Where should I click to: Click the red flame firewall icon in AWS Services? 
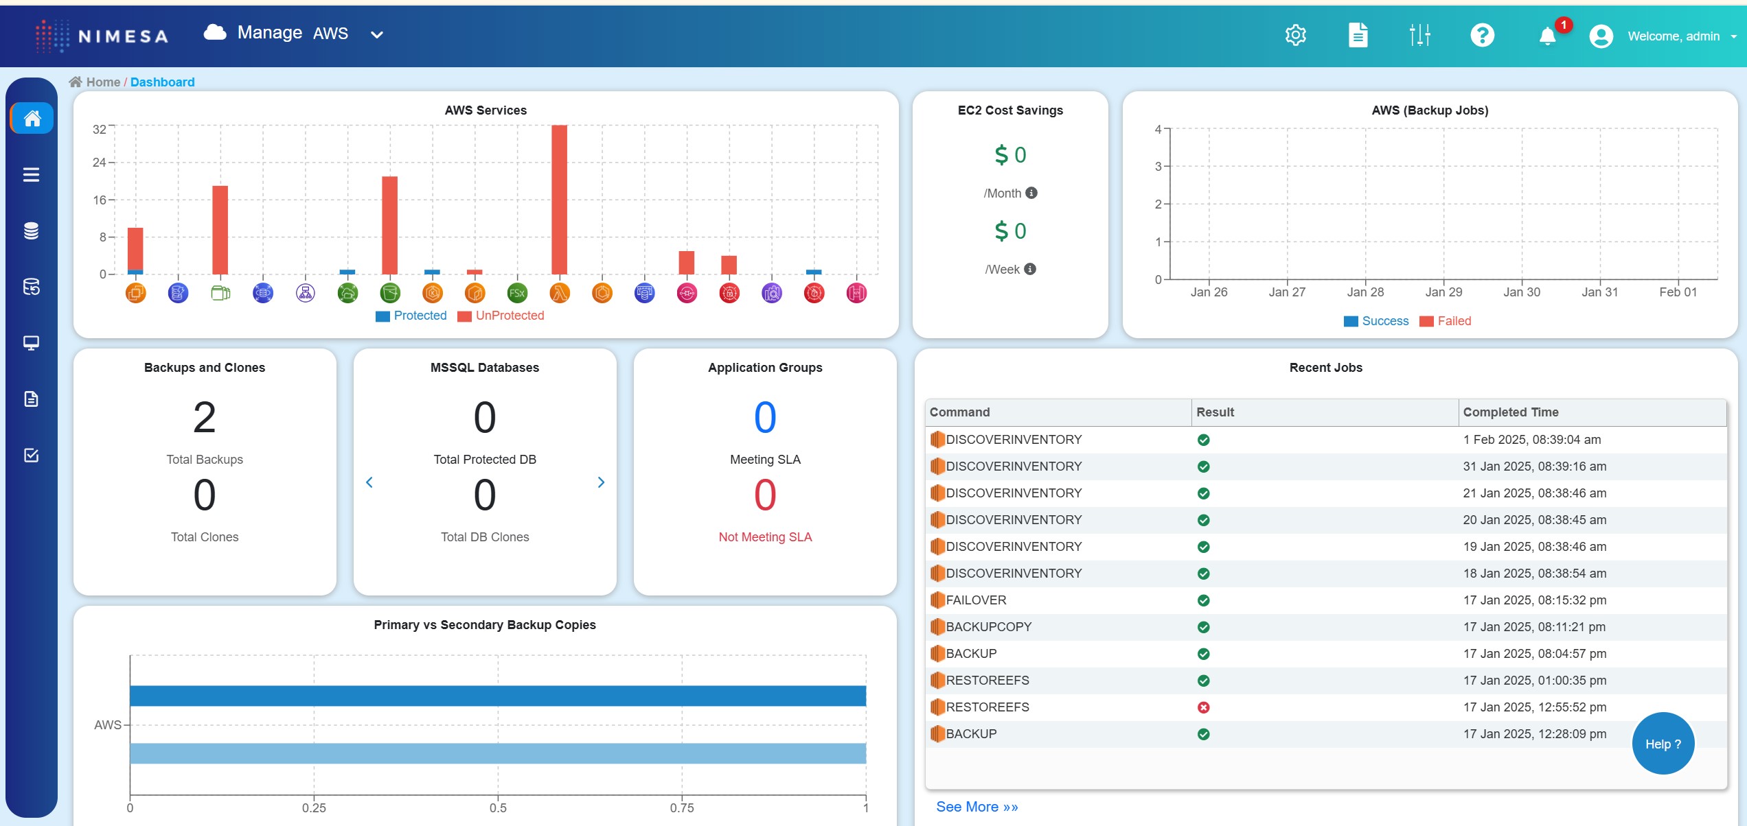(x=814, y=294)
